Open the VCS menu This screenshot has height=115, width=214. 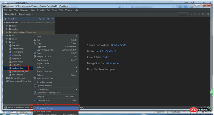point(61,10)
